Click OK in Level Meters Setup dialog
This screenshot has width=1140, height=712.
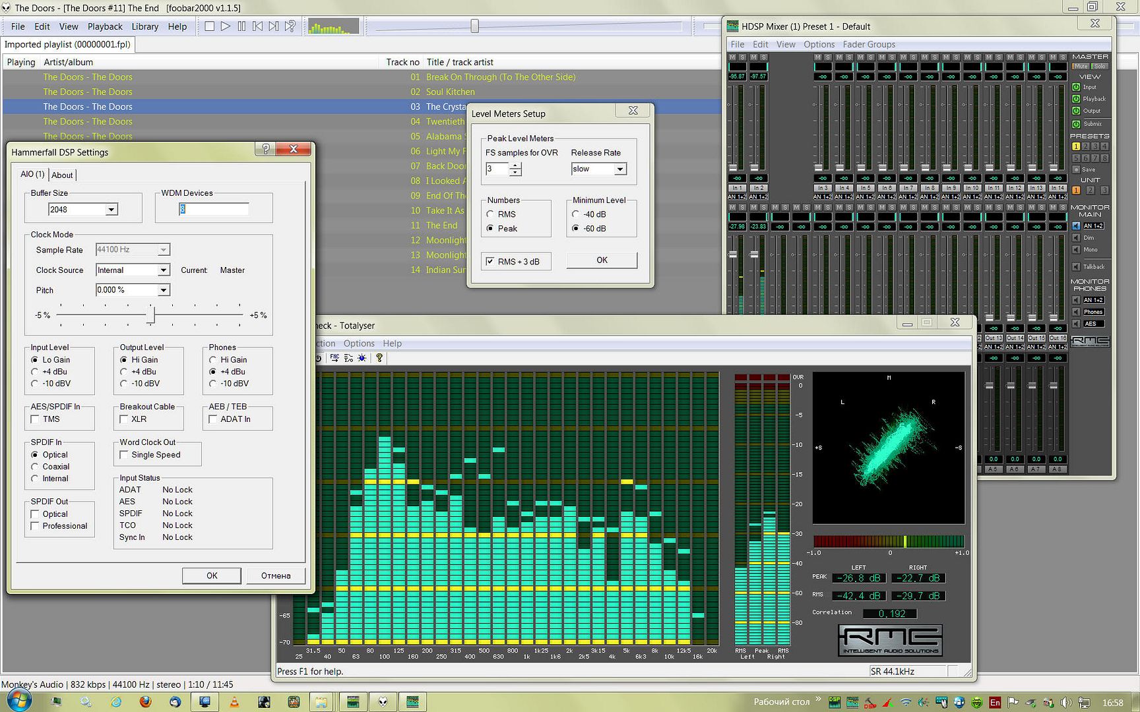point(602,260)
